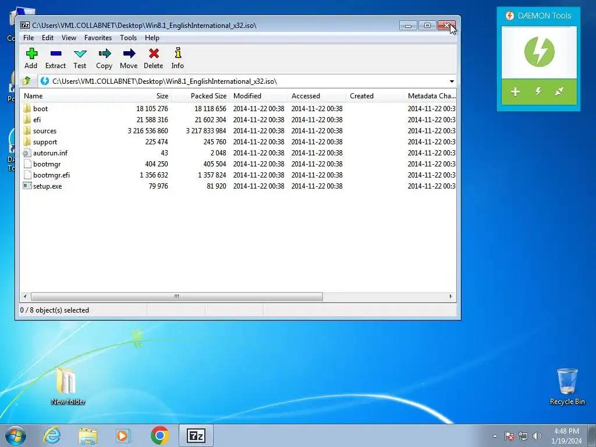This screenshot has width=596, height=447.
Task: Click the volume speaker tray icon
Action: [537, 436]
